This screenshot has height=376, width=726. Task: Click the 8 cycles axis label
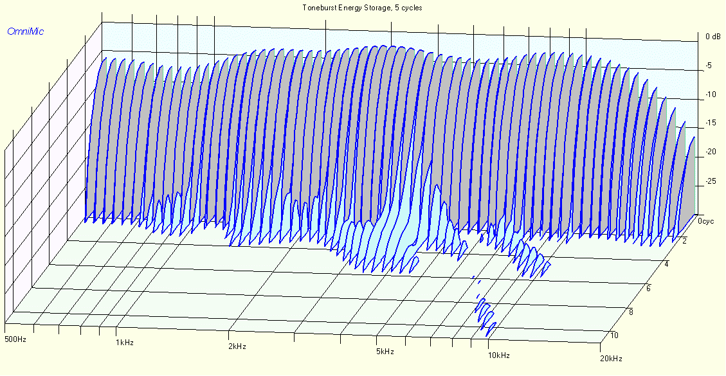631,312
